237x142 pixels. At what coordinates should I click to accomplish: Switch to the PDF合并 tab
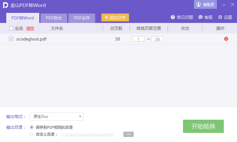[x=82, y=18]
